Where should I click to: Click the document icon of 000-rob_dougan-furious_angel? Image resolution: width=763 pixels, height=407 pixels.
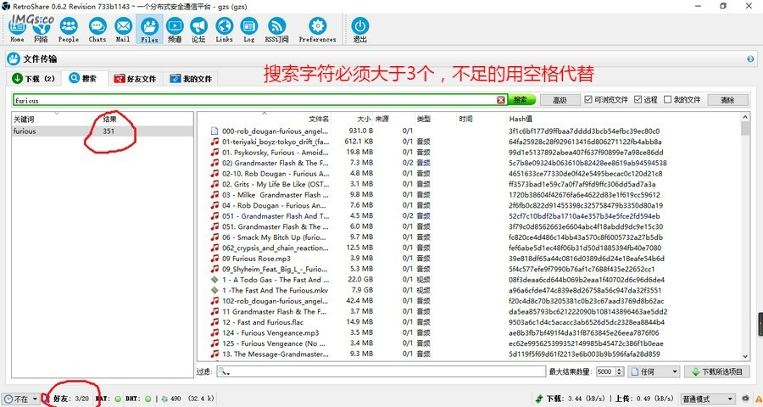click(214, 131)
